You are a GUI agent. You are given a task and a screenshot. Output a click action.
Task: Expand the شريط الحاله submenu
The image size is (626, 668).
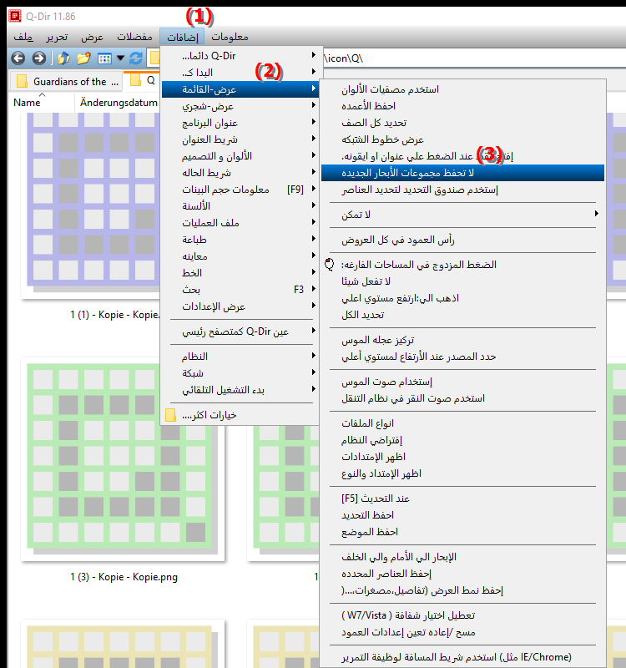pyautogui.click(x=240, y=173)
